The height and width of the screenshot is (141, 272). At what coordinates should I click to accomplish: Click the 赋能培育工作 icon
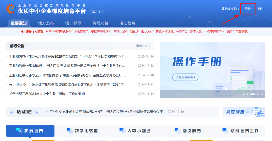[225, 131]
